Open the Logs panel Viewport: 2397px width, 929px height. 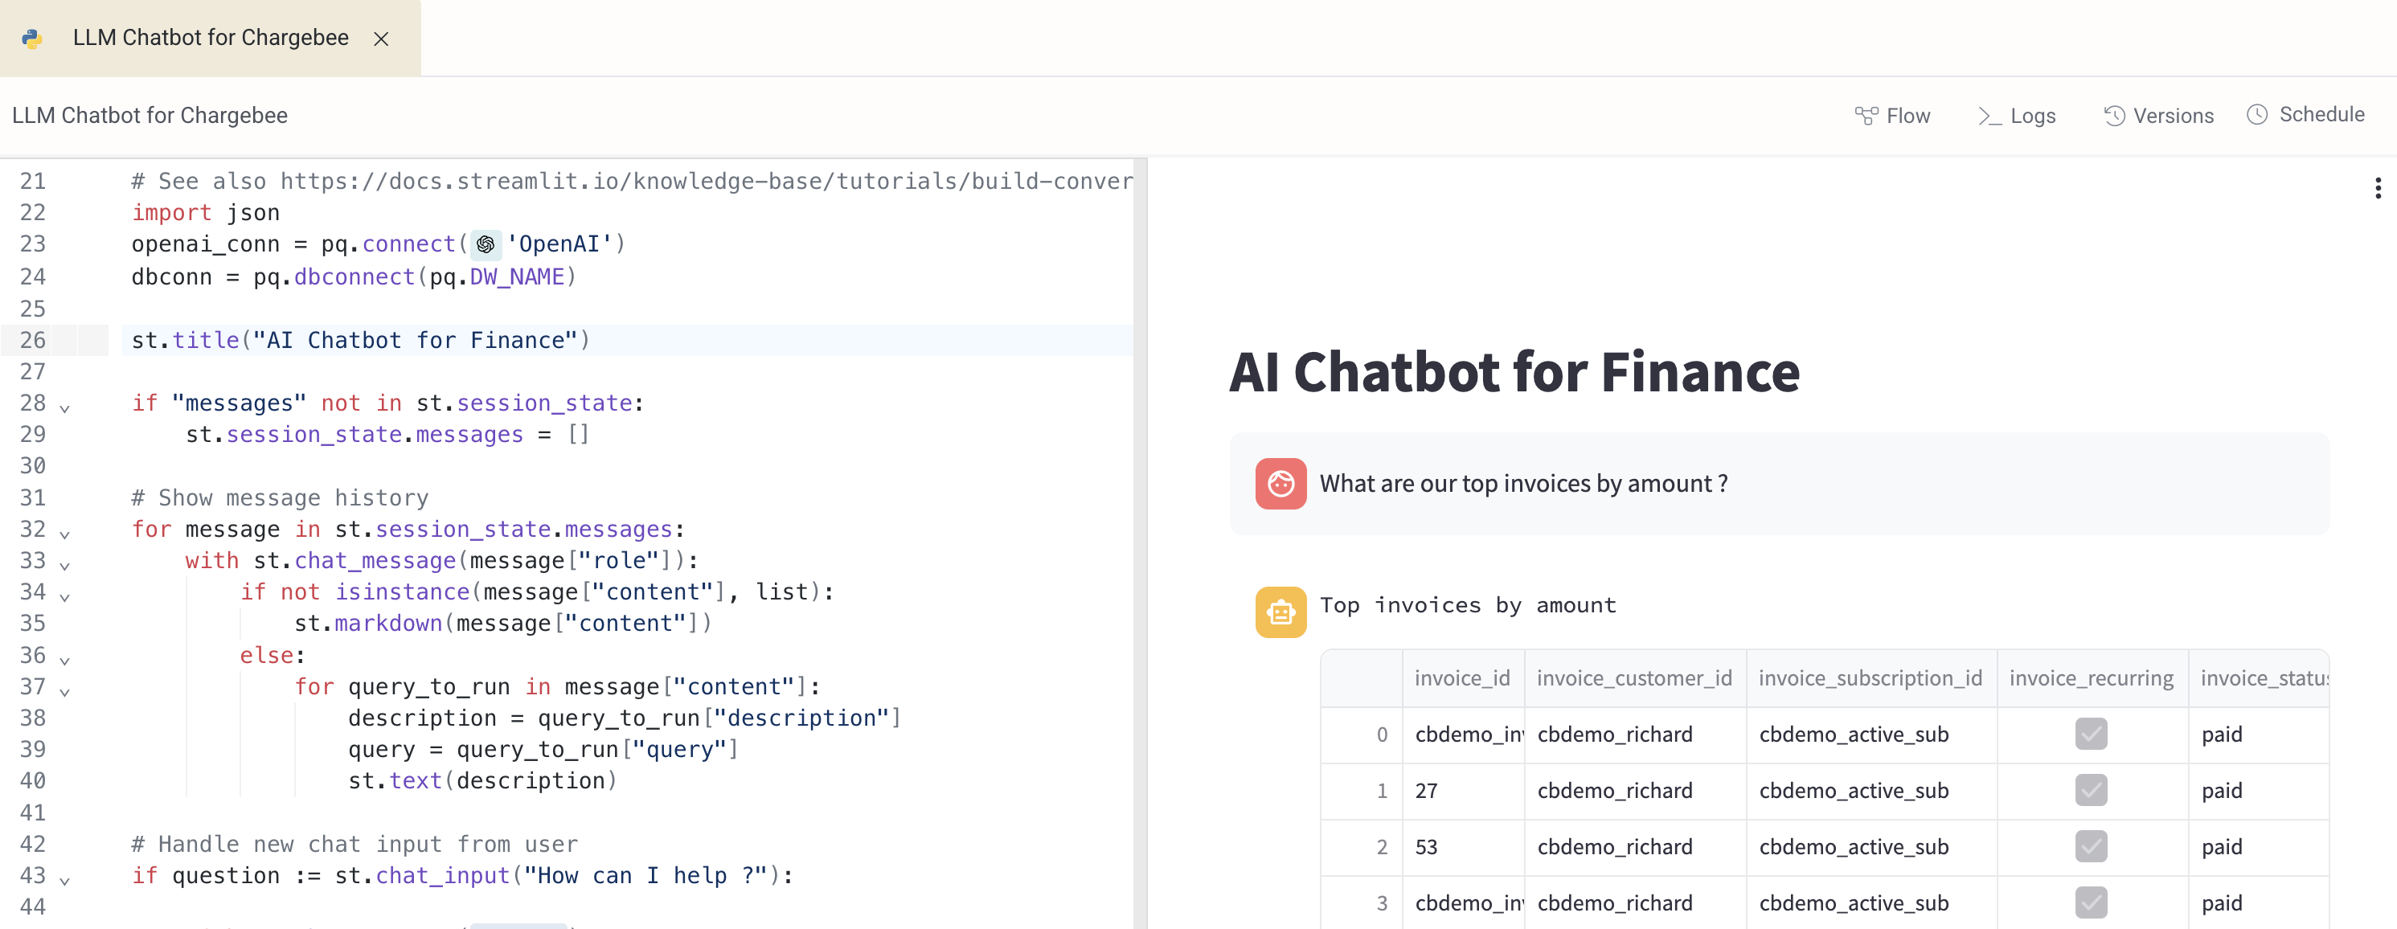point(2017,115)
